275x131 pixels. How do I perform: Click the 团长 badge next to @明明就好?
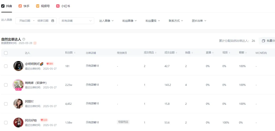point(50,64)
